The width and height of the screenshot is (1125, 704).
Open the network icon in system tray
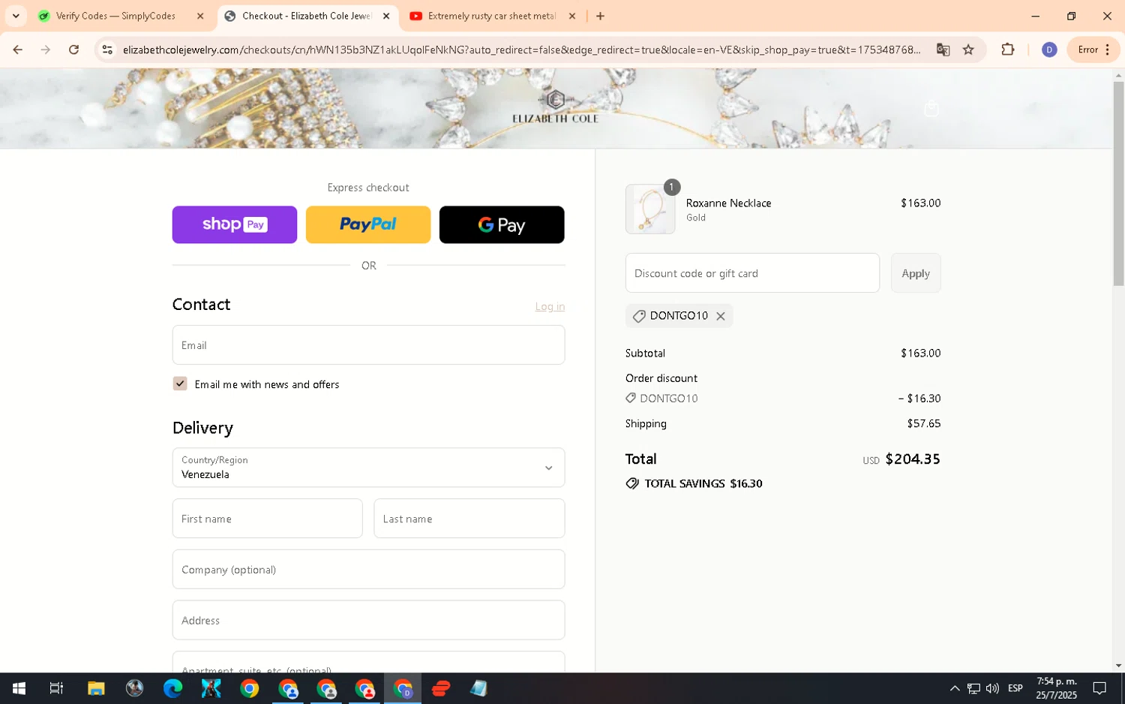(x=973, y=688)
